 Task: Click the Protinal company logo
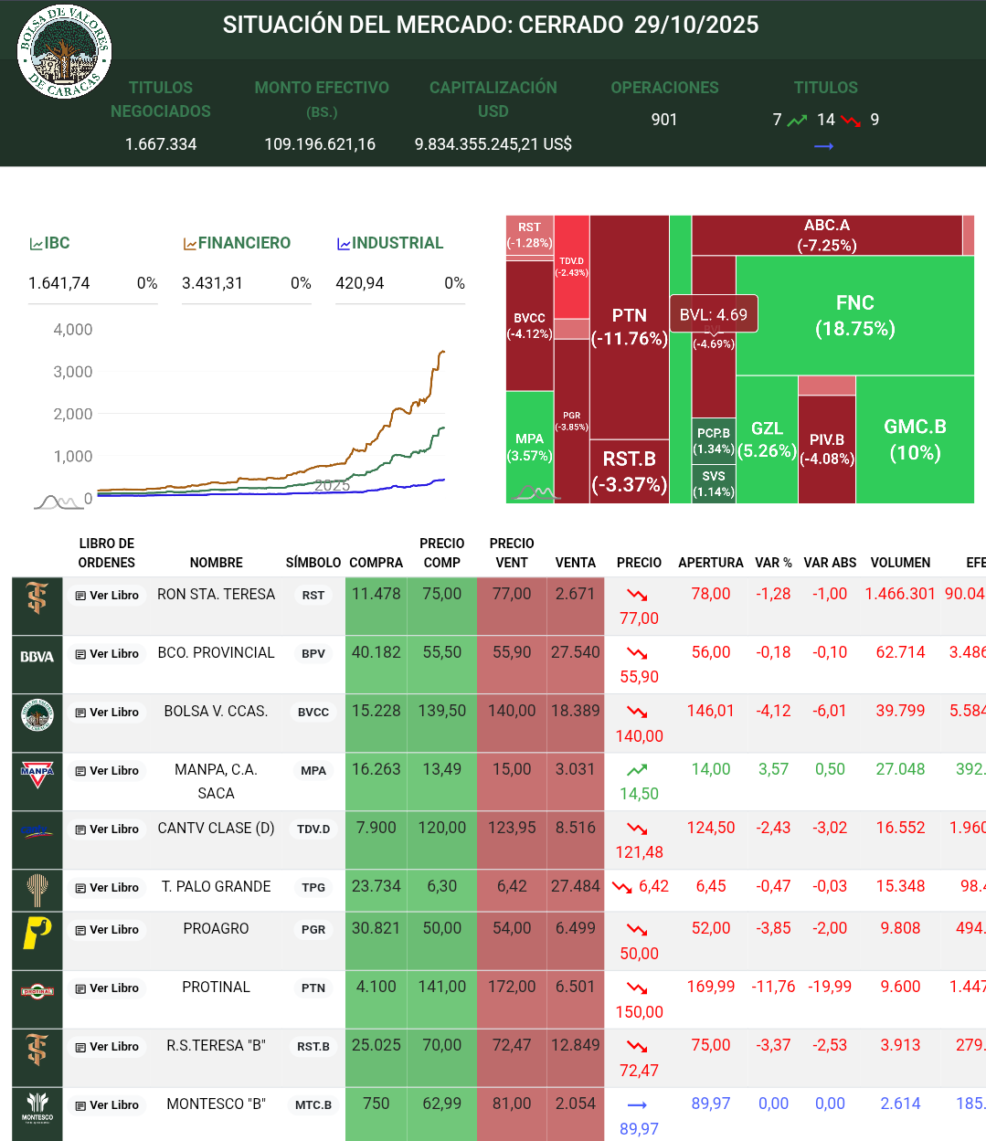coord(37,991)
